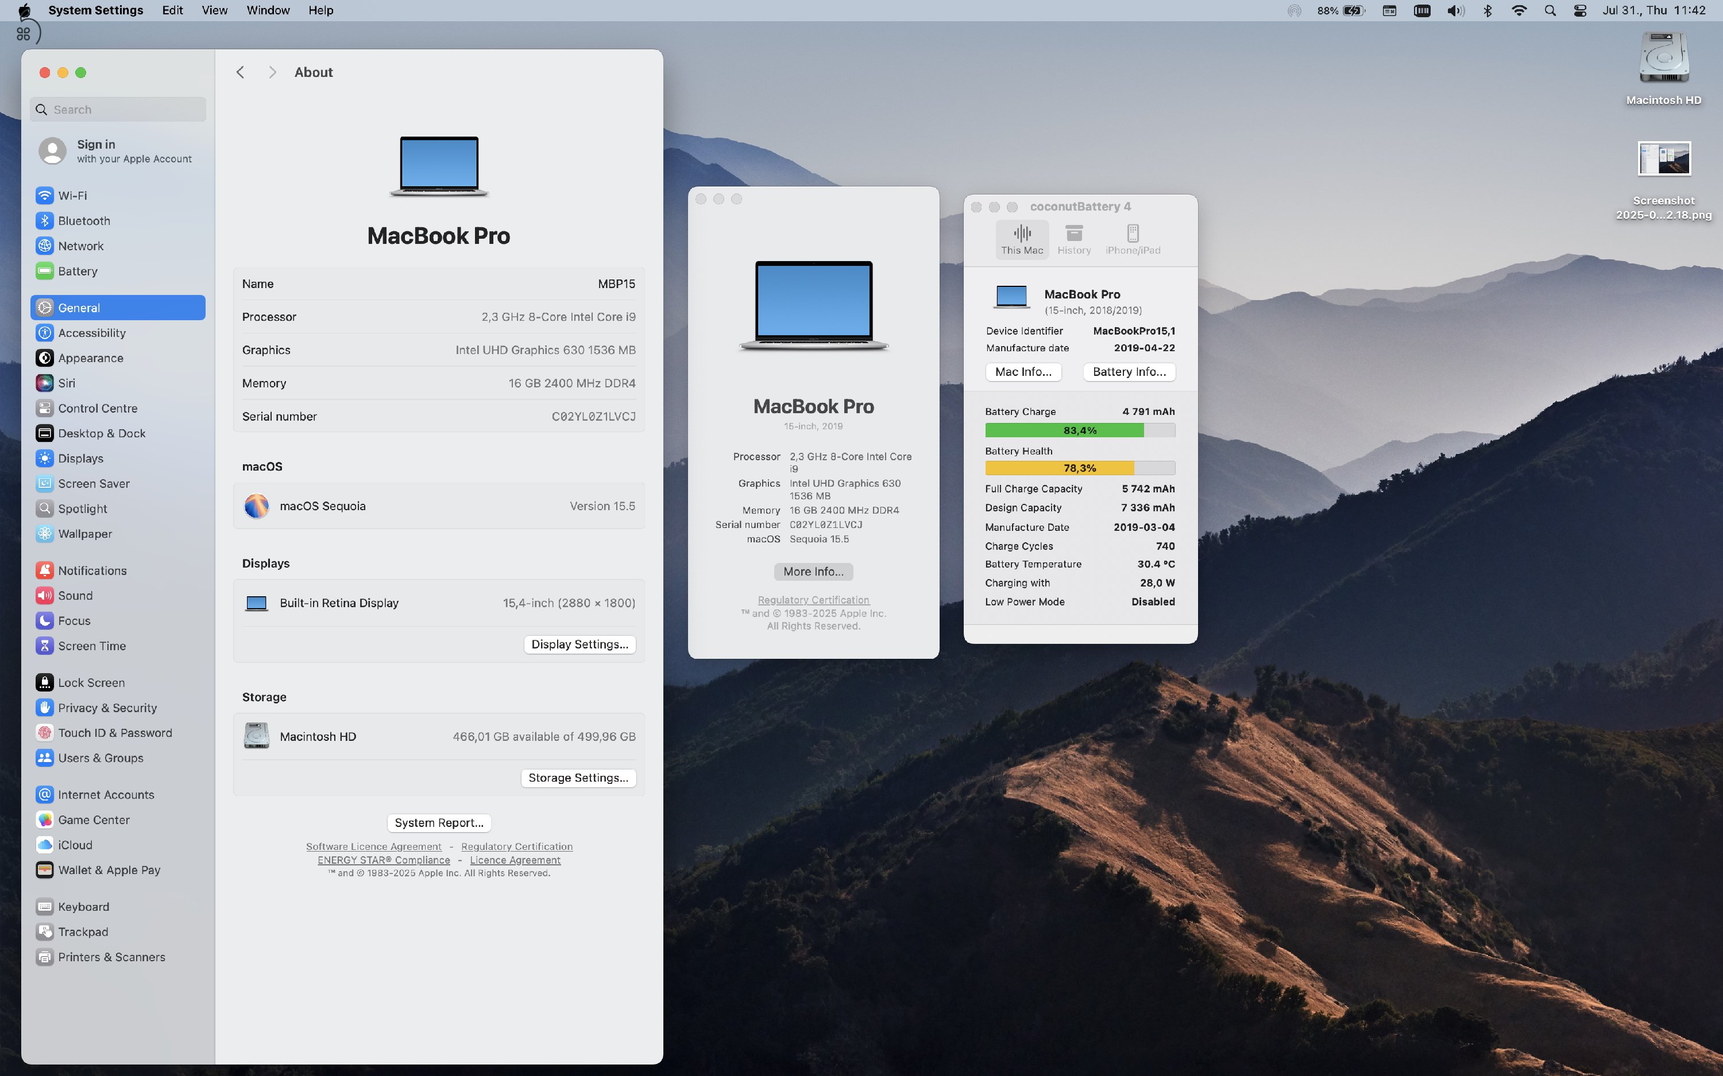This screenshot has height=1076, width=1723.
Task: Open Siri settings
Action: tap(118, 383)
